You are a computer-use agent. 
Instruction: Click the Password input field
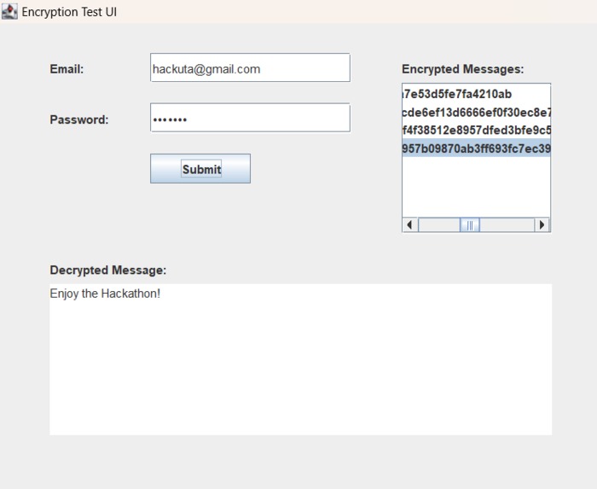(250, 118)
